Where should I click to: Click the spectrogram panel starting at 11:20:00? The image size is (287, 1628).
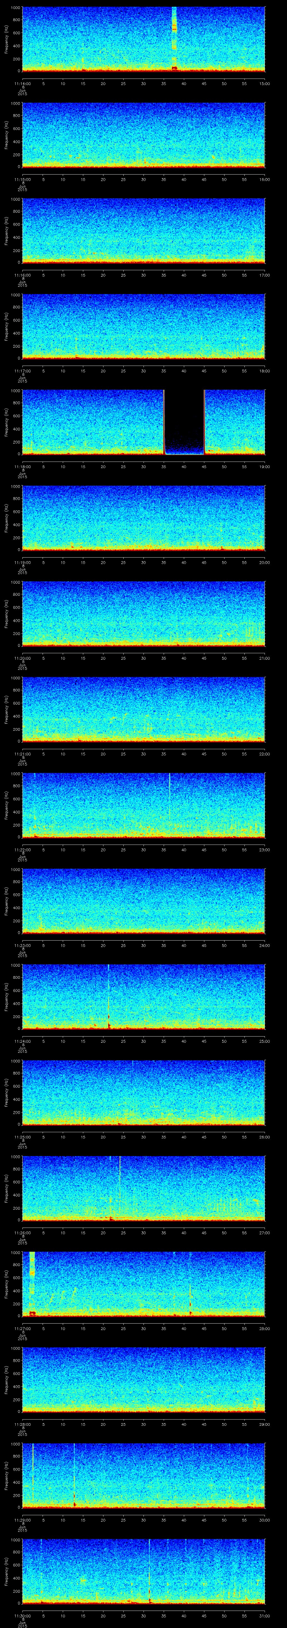pos(143,614)
